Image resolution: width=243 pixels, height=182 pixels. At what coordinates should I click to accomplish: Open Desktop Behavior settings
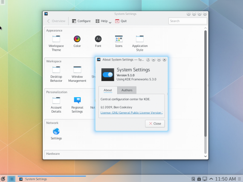56,74
